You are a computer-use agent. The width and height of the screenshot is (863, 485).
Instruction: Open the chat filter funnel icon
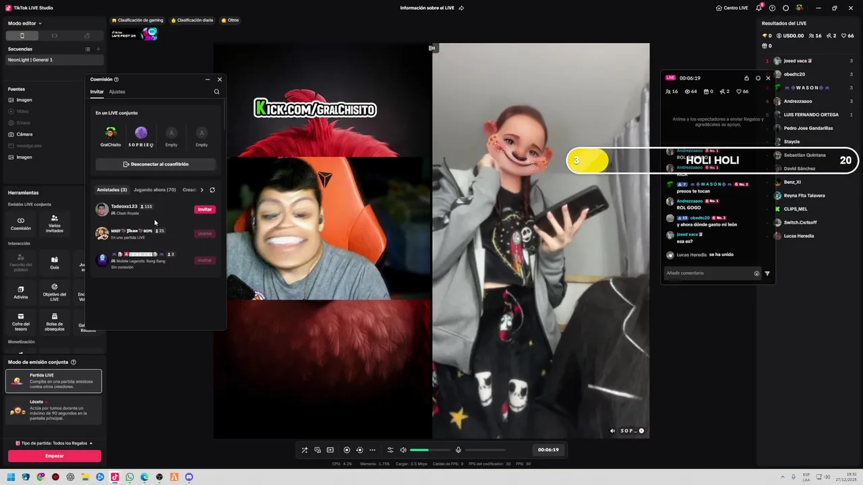click(x=767, y=273)
